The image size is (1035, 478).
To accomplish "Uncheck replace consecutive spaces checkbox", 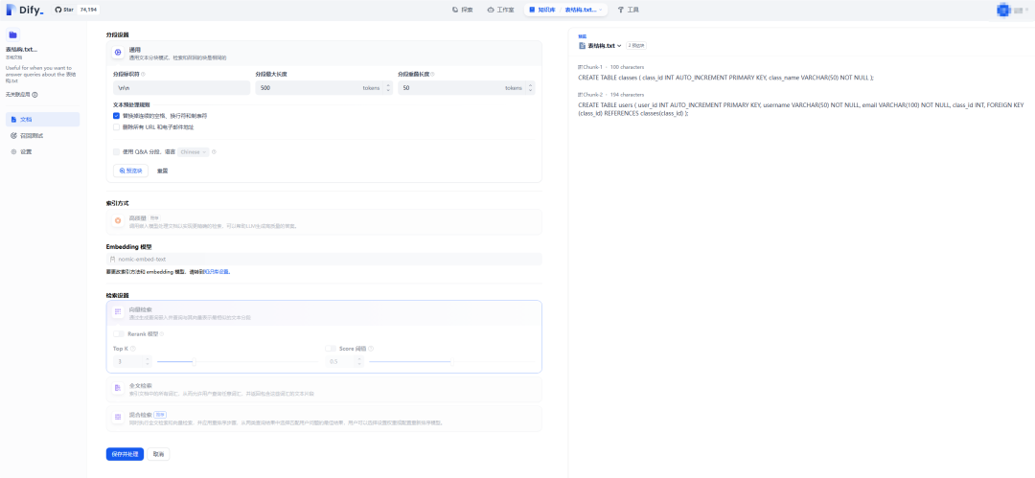I will coord(116,116).
